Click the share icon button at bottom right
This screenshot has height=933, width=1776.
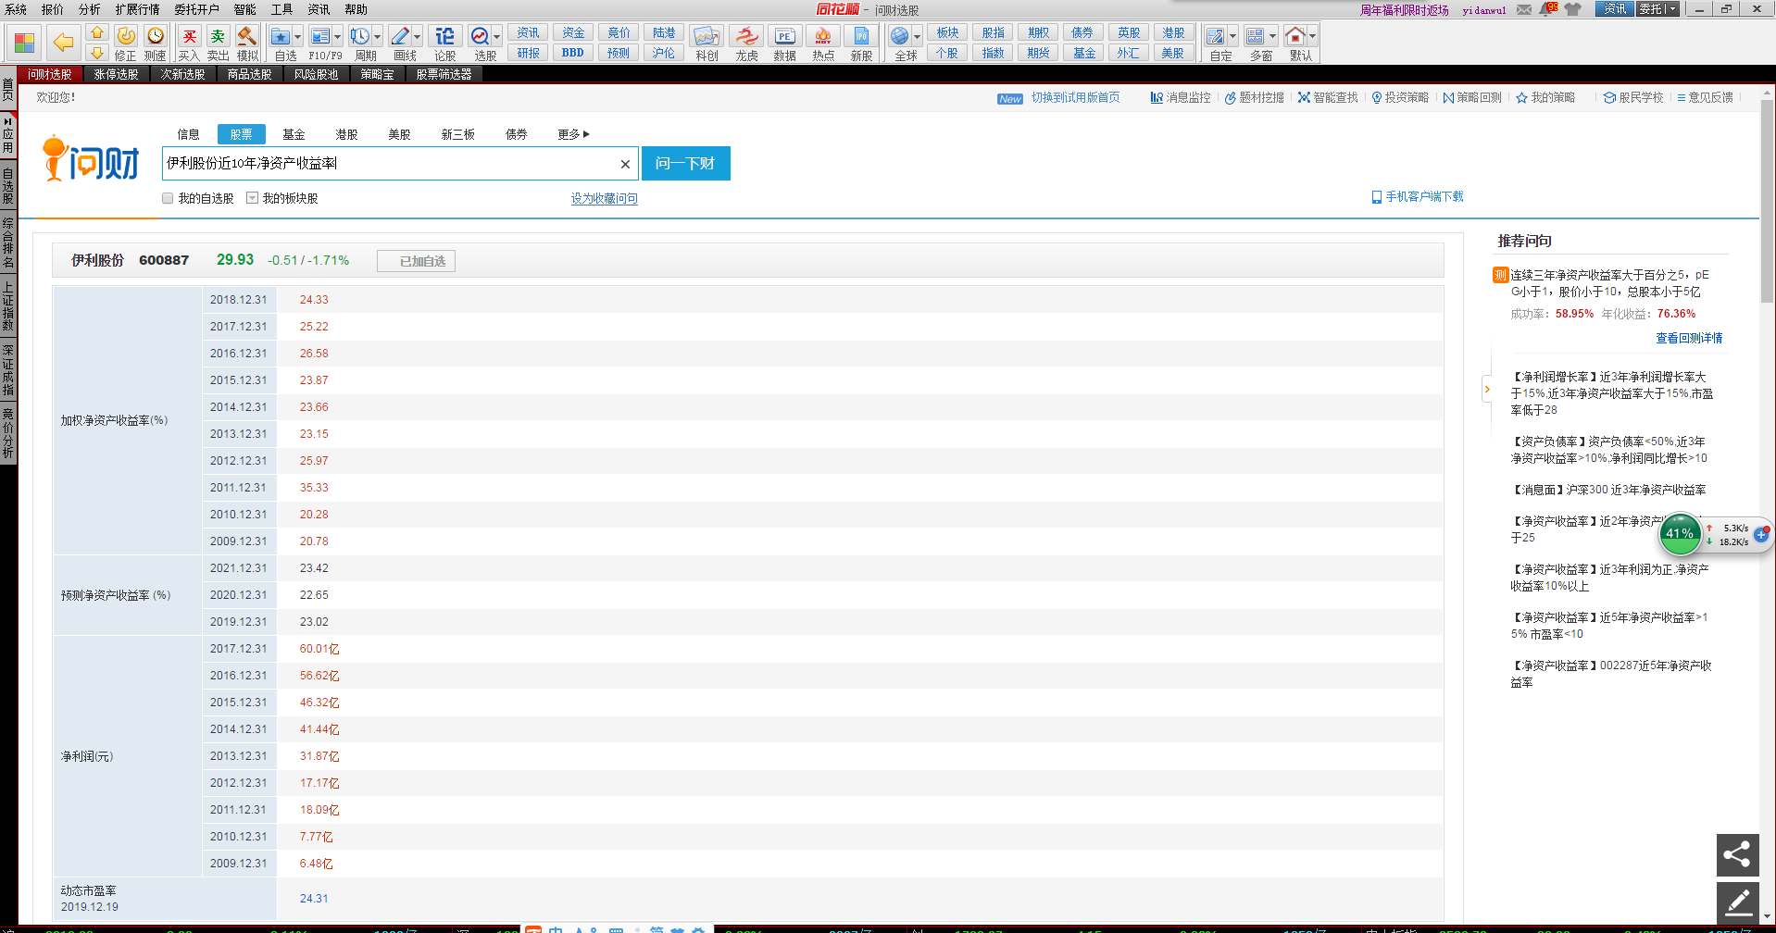tap(1738, 854)
